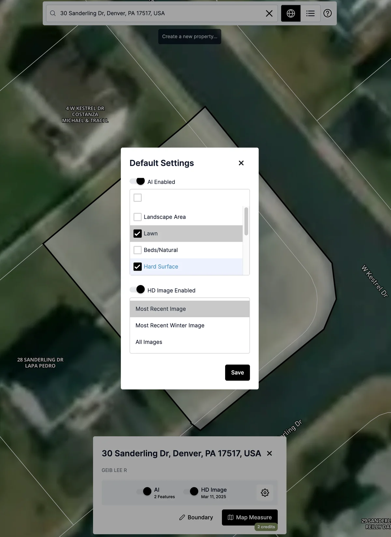Close the Default Settings dialog

(x=241, y=163)
